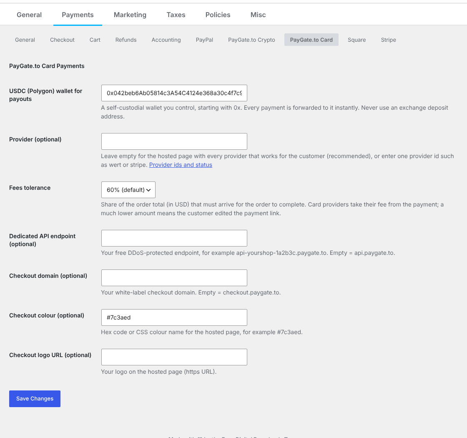Click the Checkout logo URL (optional) label
Image resolution: width=467 pixels, height=438 pixels.
[50, 355]
